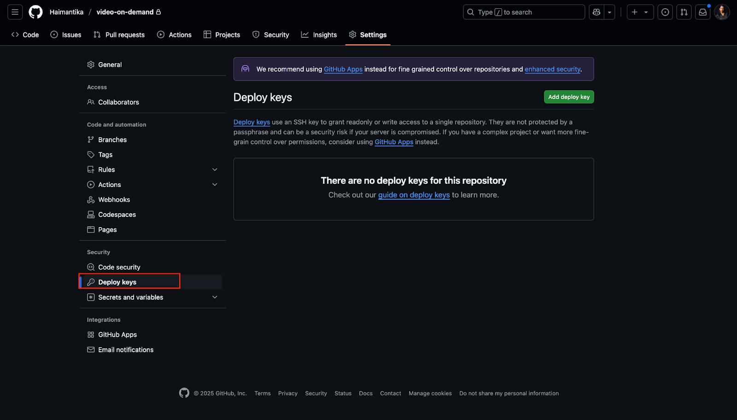Open the footer Status link
Screen dimensions: 737x420
(x=343, y=393)
